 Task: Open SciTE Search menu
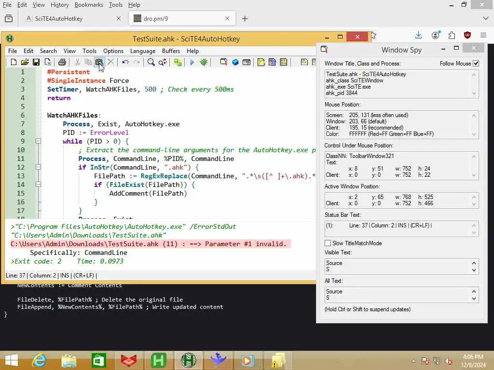48,51
